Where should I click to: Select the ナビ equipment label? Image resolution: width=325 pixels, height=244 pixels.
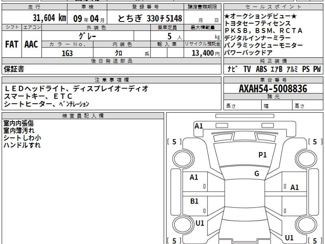pos(233,69)
